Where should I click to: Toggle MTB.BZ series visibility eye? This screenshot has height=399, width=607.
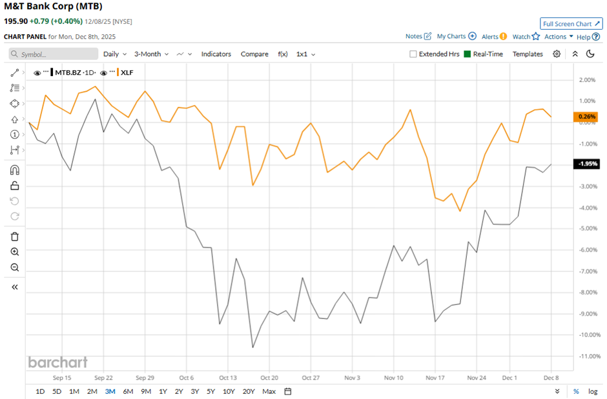(37, 73)
